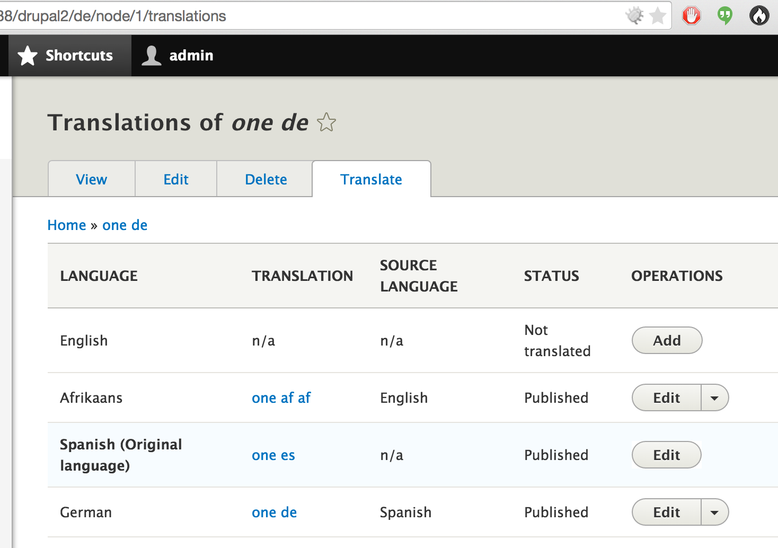
Task: Open the 'one de' link in German row
Action: pyautogui.click(x=275, y=512)
